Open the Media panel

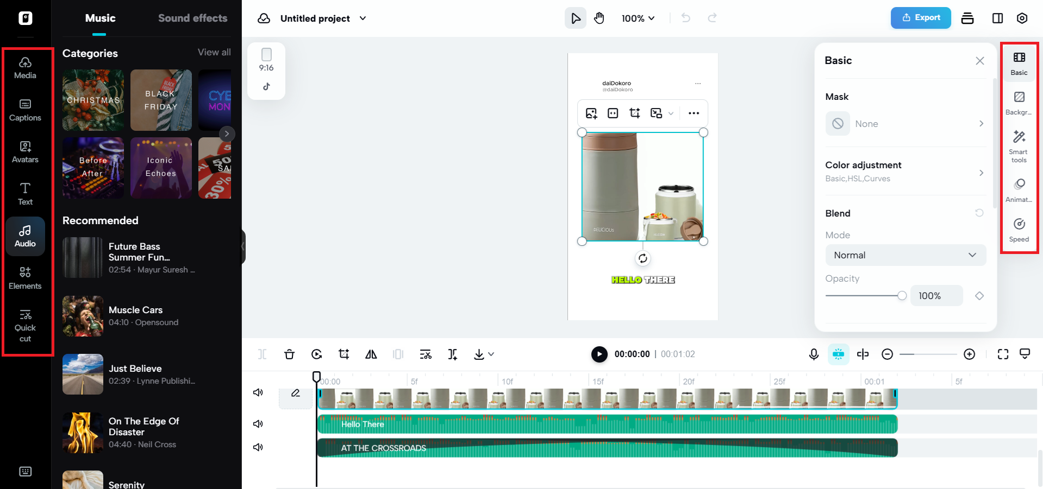[x=25, y=68]
